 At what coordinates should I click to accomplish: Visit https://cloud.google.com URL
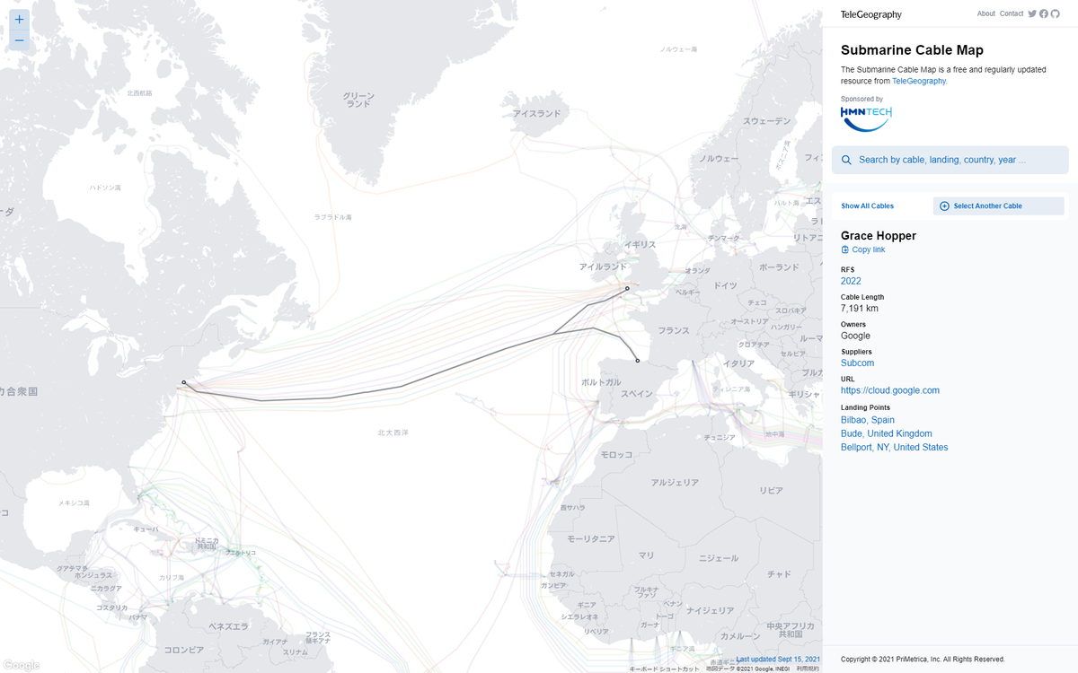coord(889,390)
